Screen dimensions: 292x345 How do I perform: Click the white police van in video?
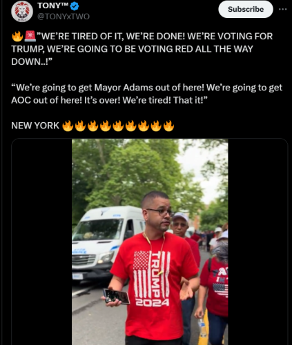[106, 244]
